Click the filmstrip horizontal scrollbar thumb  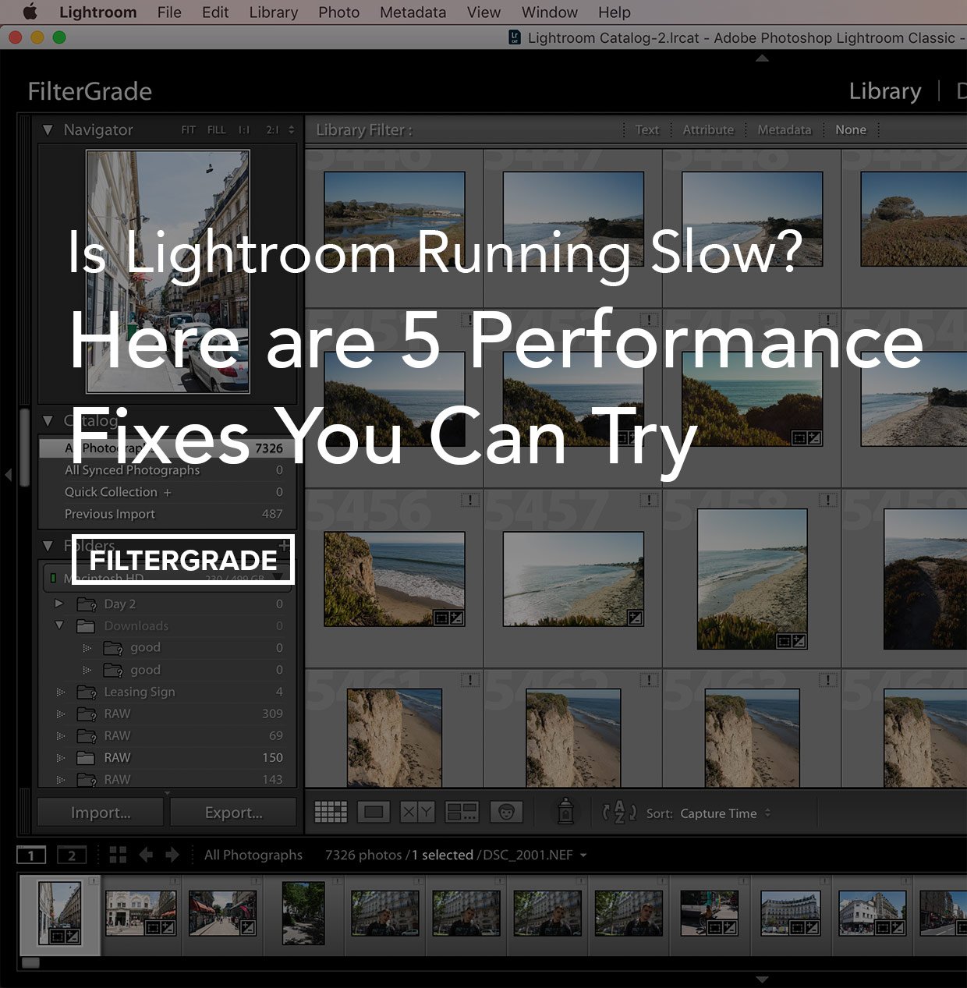tap(30, 963)
